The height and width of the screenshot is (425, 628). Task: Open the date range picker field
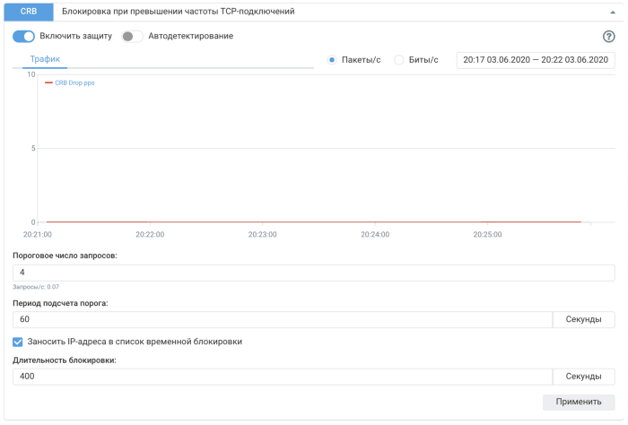pos(536,60)
